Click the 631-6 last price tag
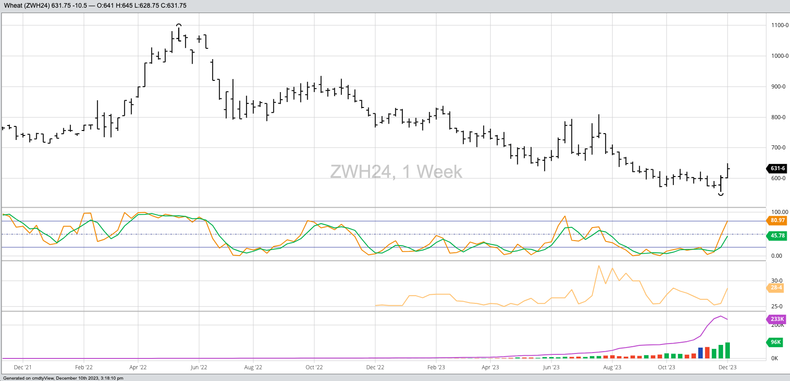 pyautogui.click(x=777, y=168)
